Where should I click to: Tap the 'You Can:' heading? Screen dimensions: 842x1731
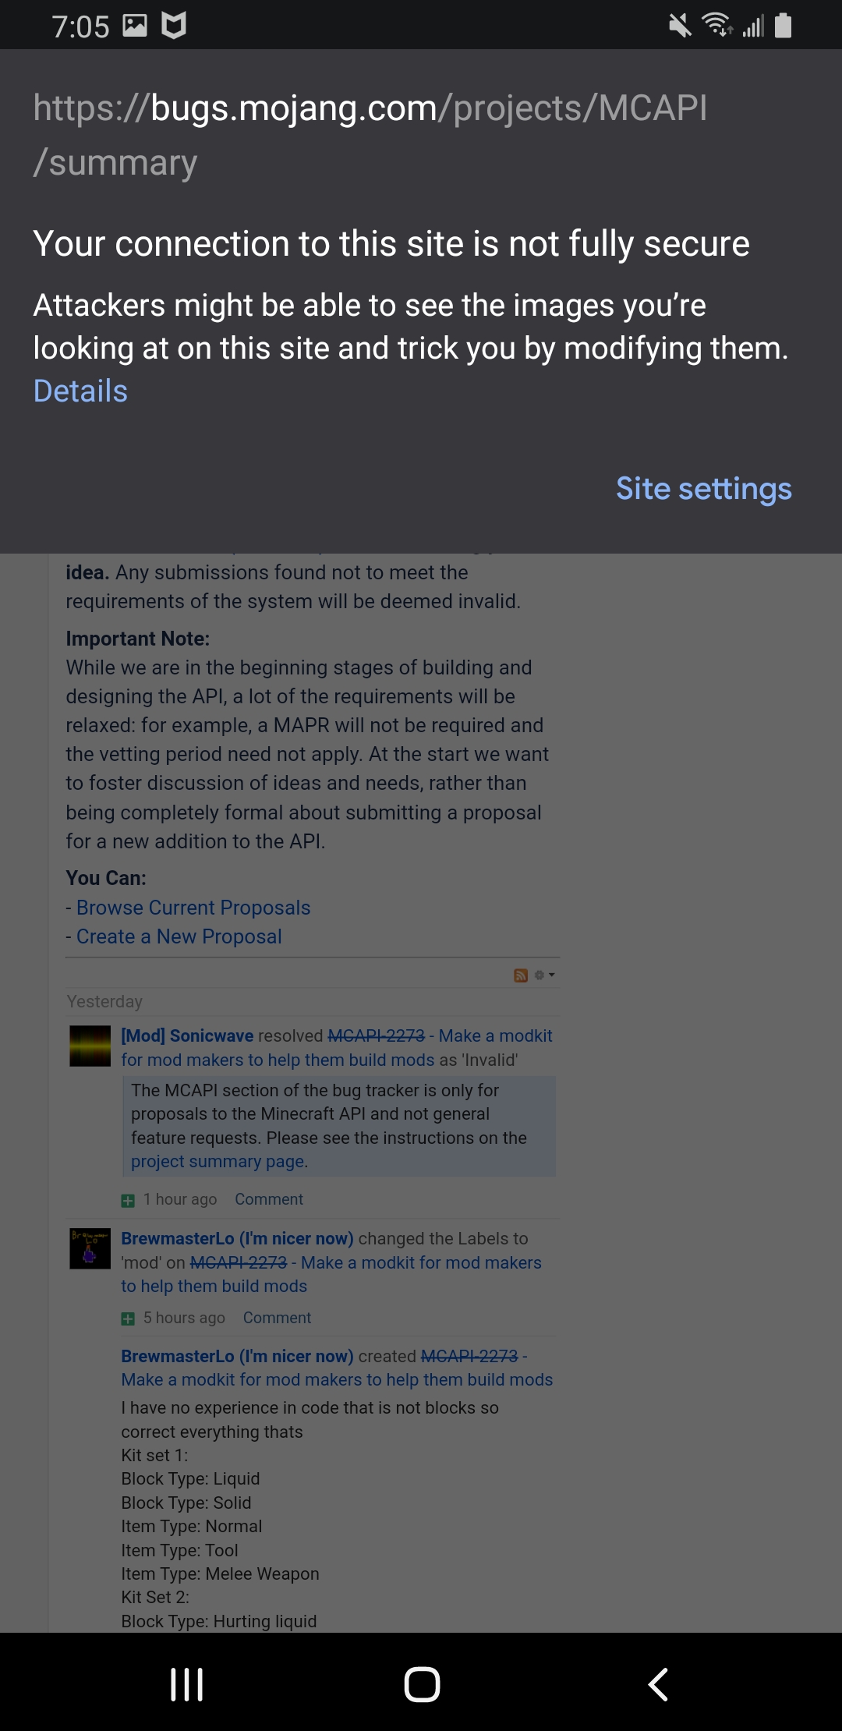(x=106, y=878)
